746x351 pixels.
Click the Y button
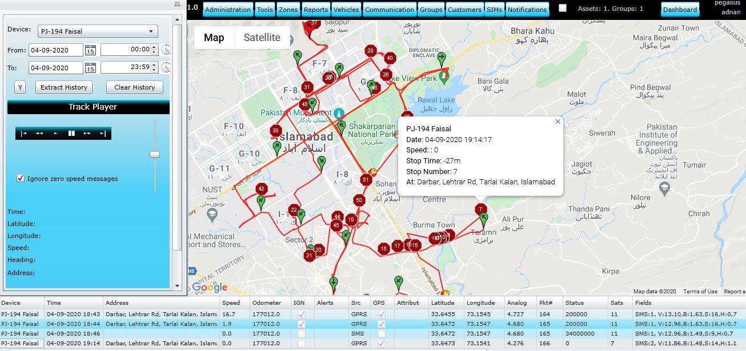coord(20,87)
